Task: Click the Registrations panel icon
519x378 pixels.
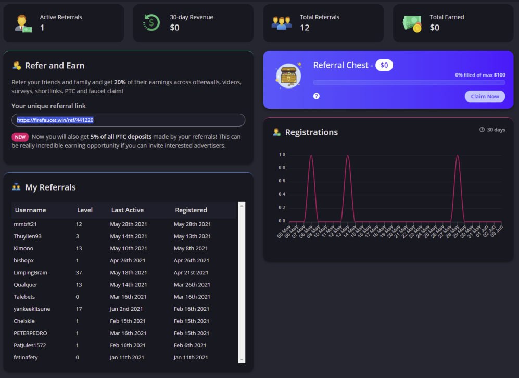Action: click(277, 132)
